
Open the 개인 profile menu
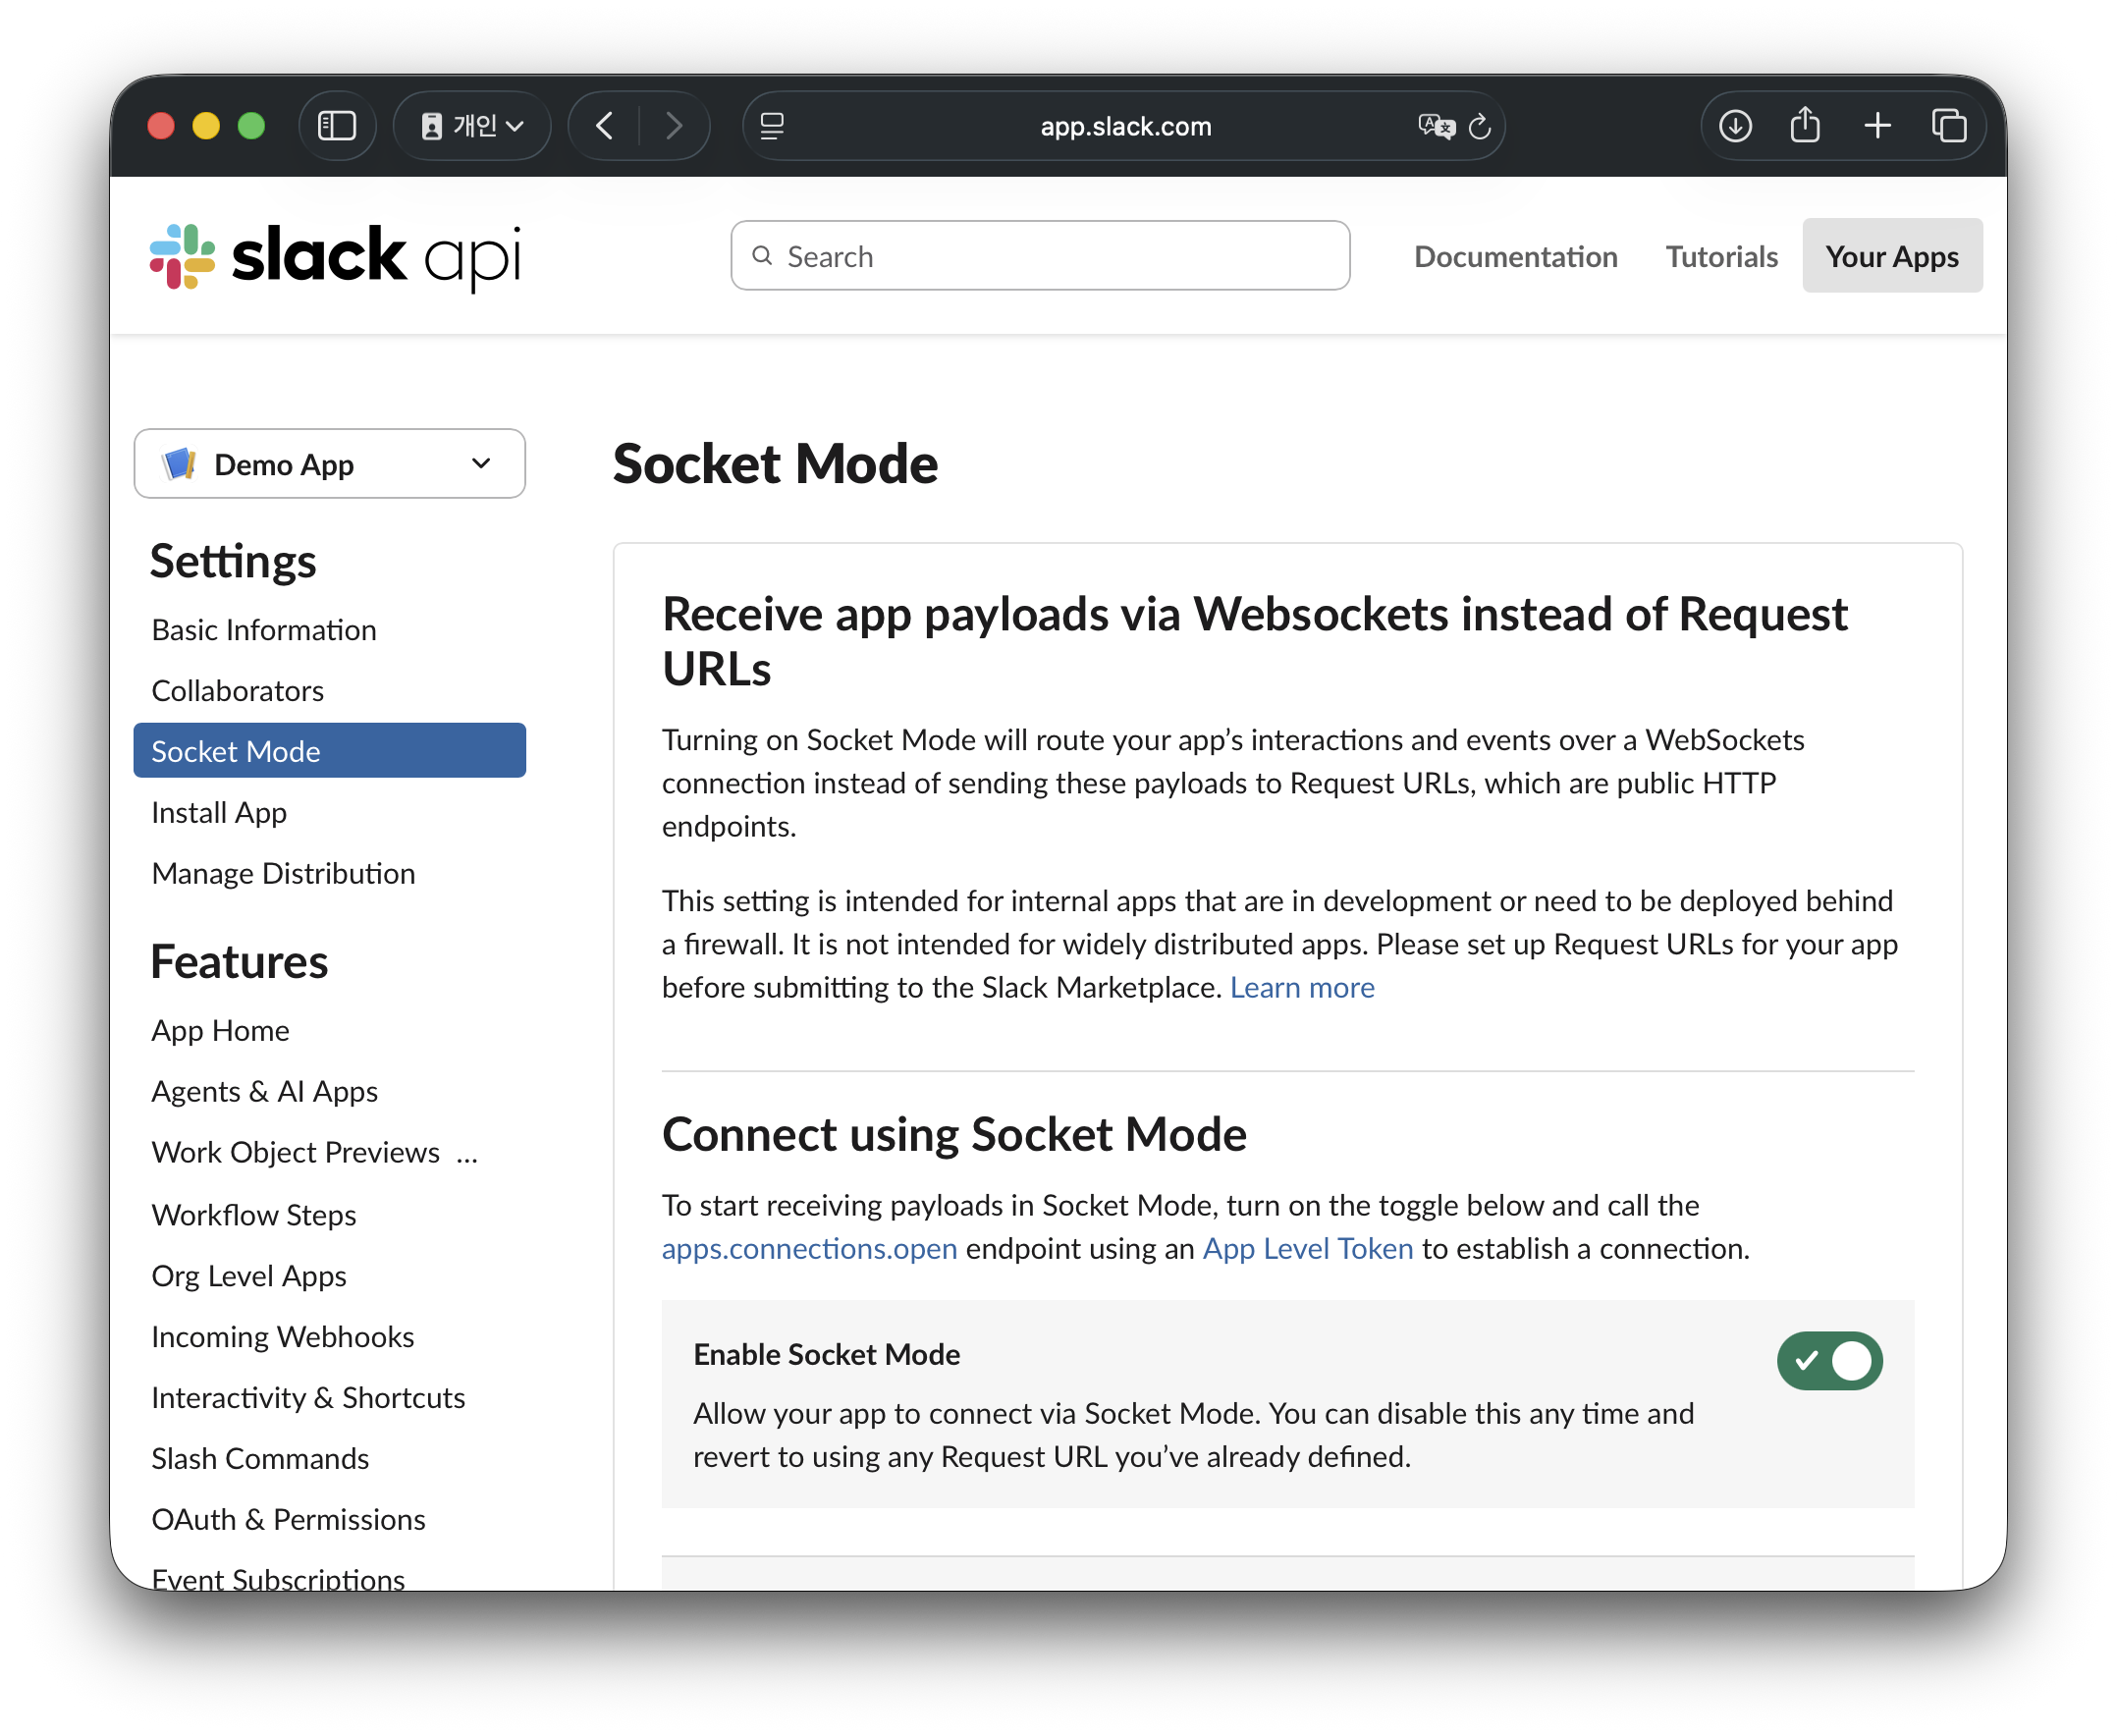[472, 126]
